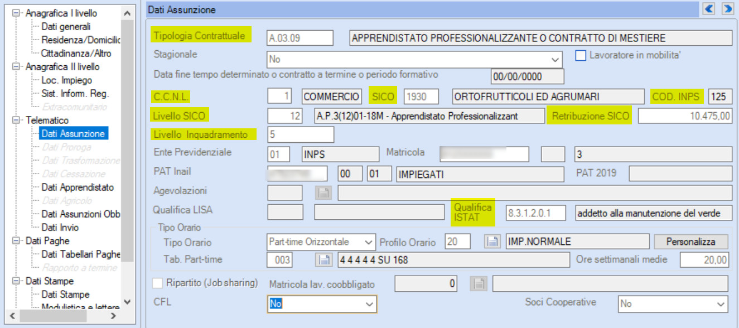Viewport: 739px width, 328px height.
Task: Click the COMMERCIO contract description field
Action: pyautogui.click(x=332, y=96)
